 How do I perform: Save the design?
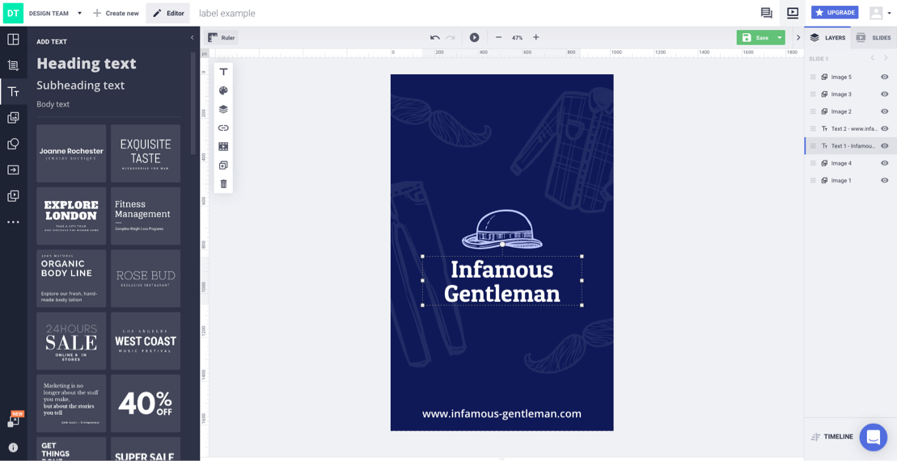pos(755,38)
